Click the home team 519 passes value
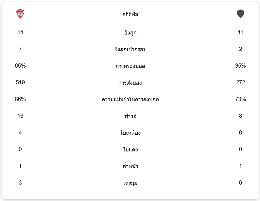 pos(20,83)
